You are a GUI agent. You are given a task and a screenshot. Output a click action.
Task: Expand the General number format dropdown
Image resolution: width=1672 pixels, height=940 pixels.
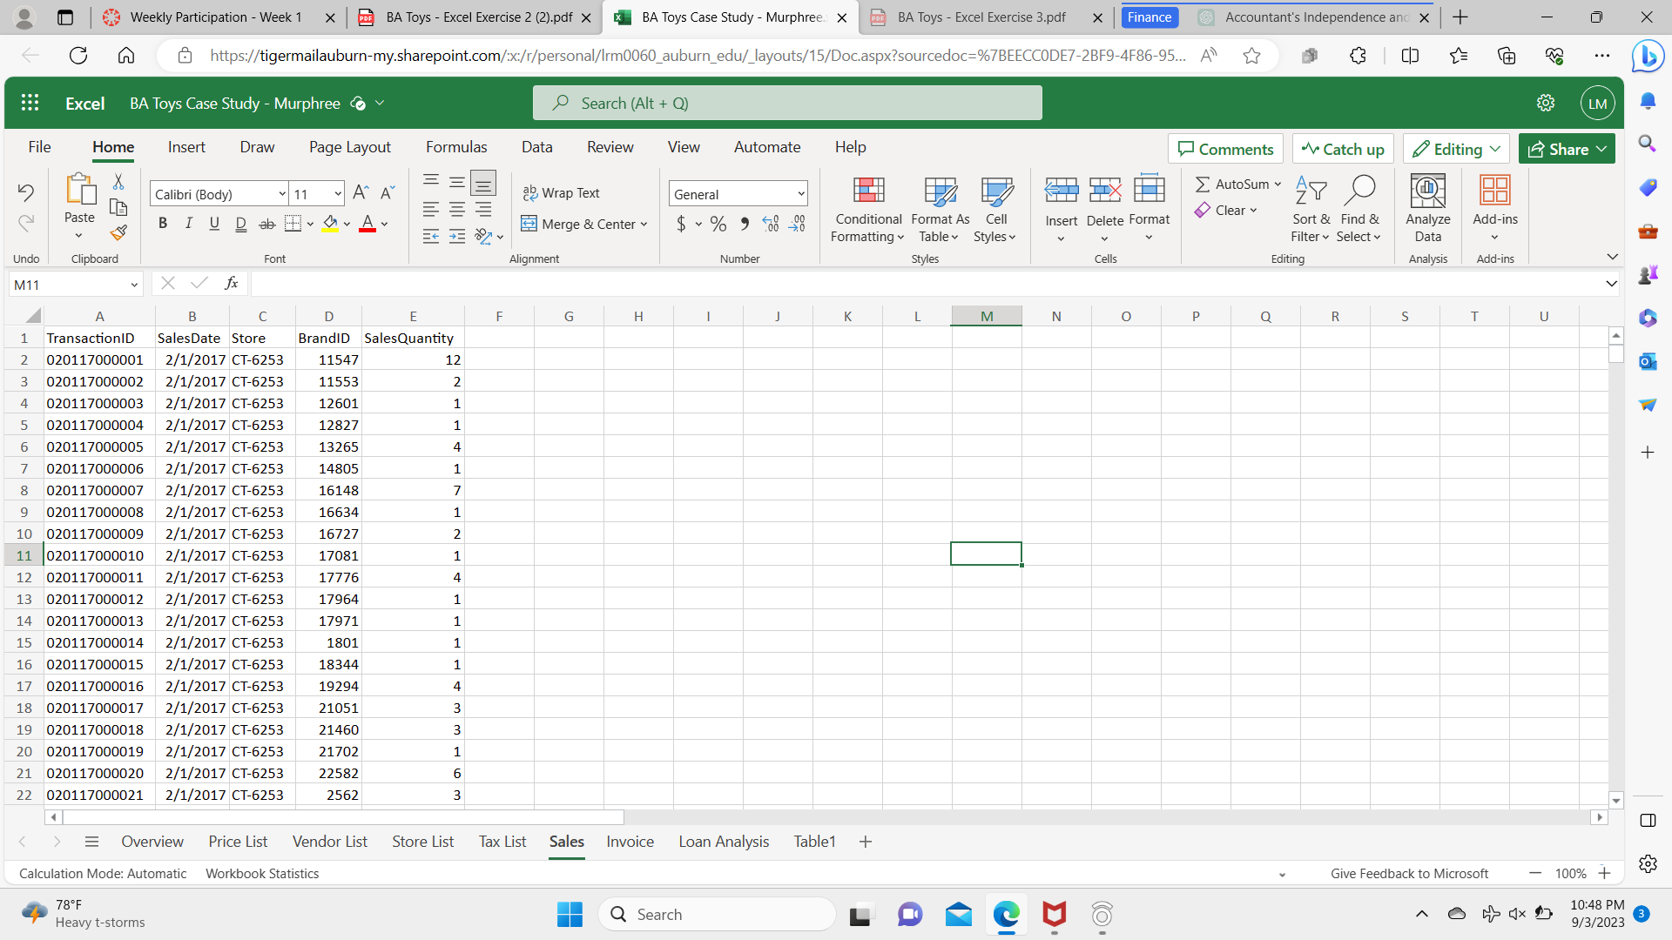[800, 194]
